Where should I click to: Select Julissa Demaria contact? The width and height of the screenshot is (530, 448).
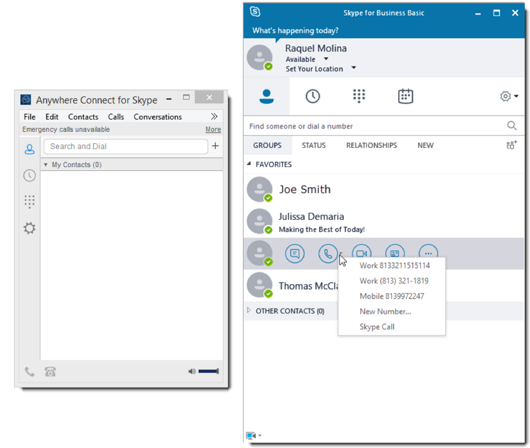coord(384,222)
